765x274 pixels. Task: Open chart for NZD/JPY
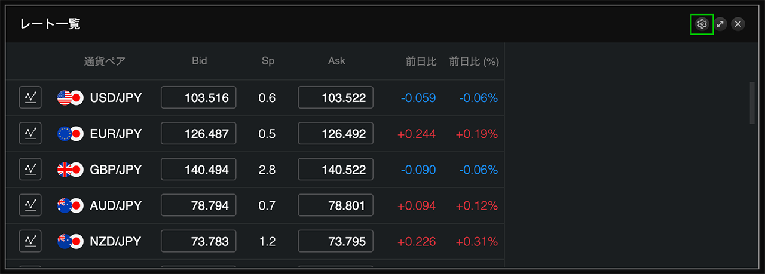tap(30, 241)
